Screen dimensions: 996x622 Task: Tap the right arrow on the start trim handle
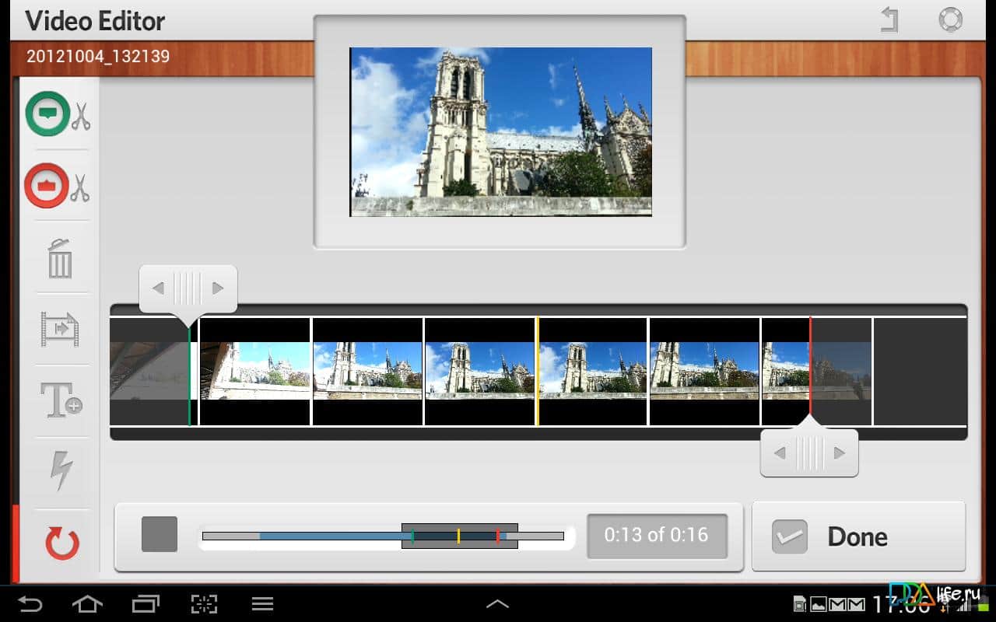coord(218,288)
